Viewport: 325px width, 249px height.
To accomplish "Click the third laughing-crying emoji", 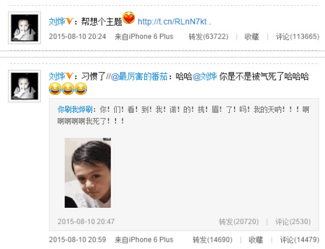I will tap(81, 88).
